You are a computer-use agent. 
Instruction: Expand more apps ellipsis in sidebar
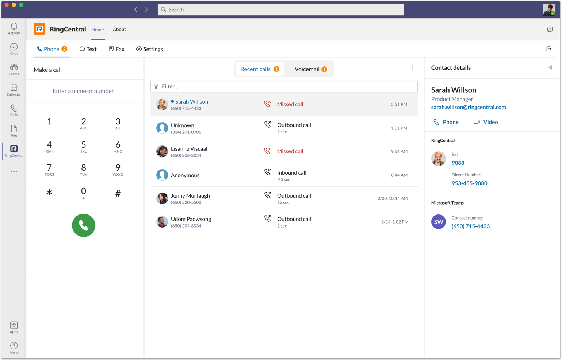(x=14, y=172)
